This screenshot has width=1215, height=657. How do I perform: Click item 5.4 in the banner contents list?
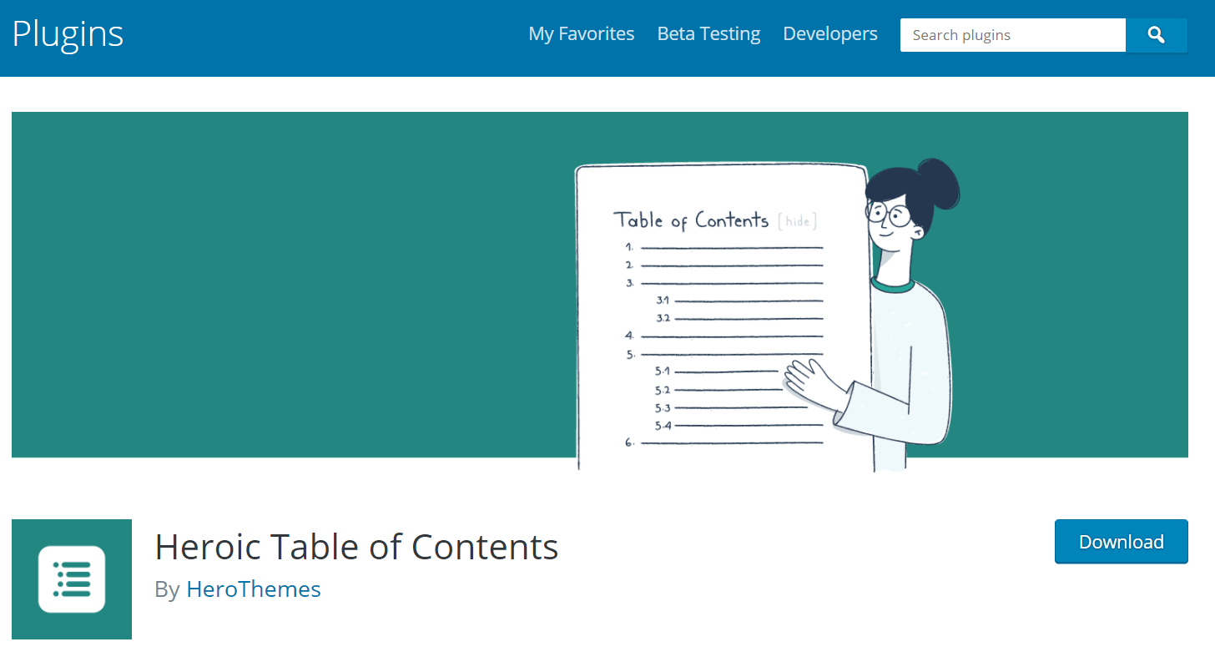[663, 426]
